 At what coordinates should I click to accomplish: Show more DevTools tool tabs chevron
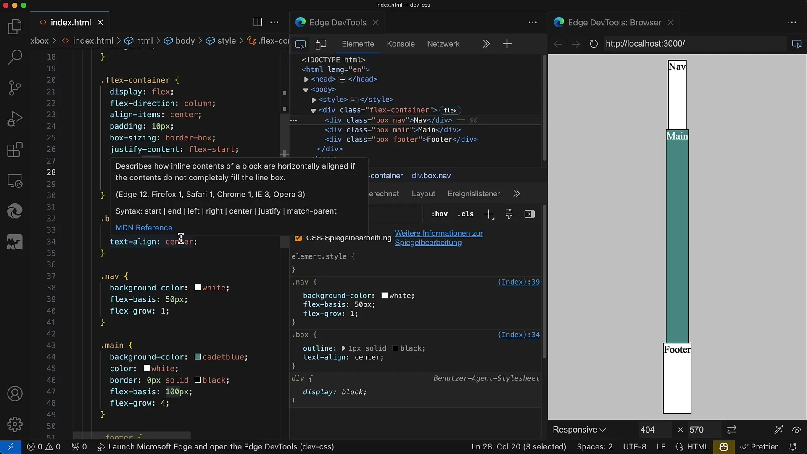(x=486, y=44)
